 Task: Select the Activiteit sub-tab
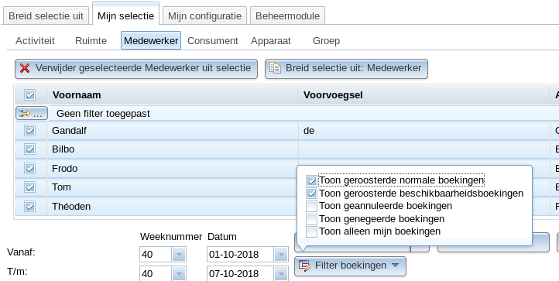point(35,41)
